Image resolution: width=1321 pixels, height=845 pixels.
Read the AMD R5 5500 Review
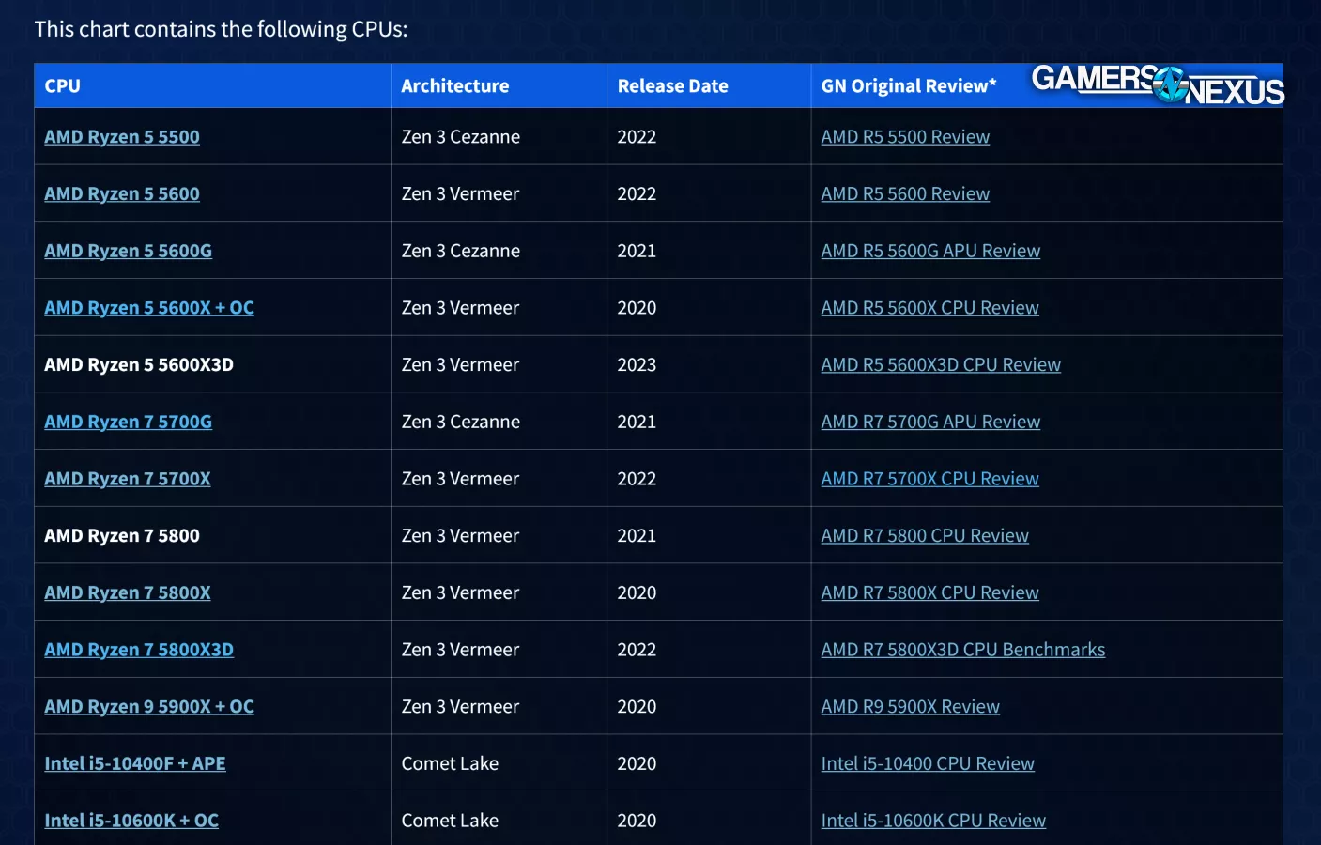[x=905, y=137]
